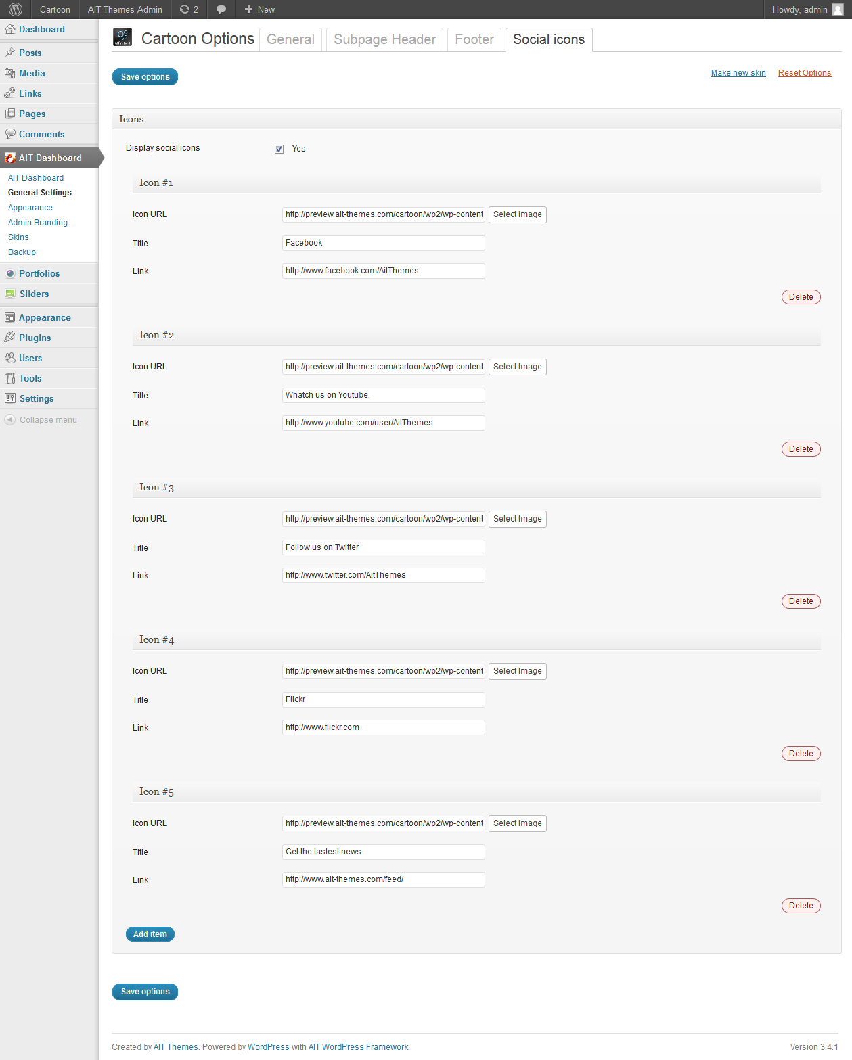Click the Appearance icon in main sidebar
The height and width of the screenshot is (1060, 852).
pyautogui.click(x=10, y=317)
